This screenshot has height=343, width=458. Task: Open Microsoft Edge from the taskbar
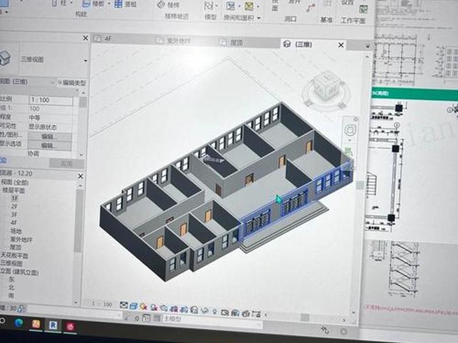(x=19, y=323)
